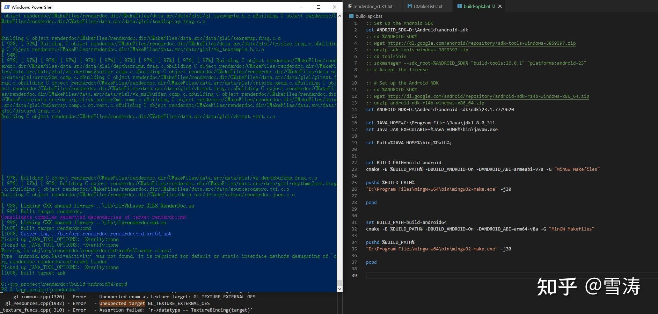Click the CMakeLists.txt tab file icon
This screenshot has width=658, height=314.
pyautogui.click(x=410, y=6)
